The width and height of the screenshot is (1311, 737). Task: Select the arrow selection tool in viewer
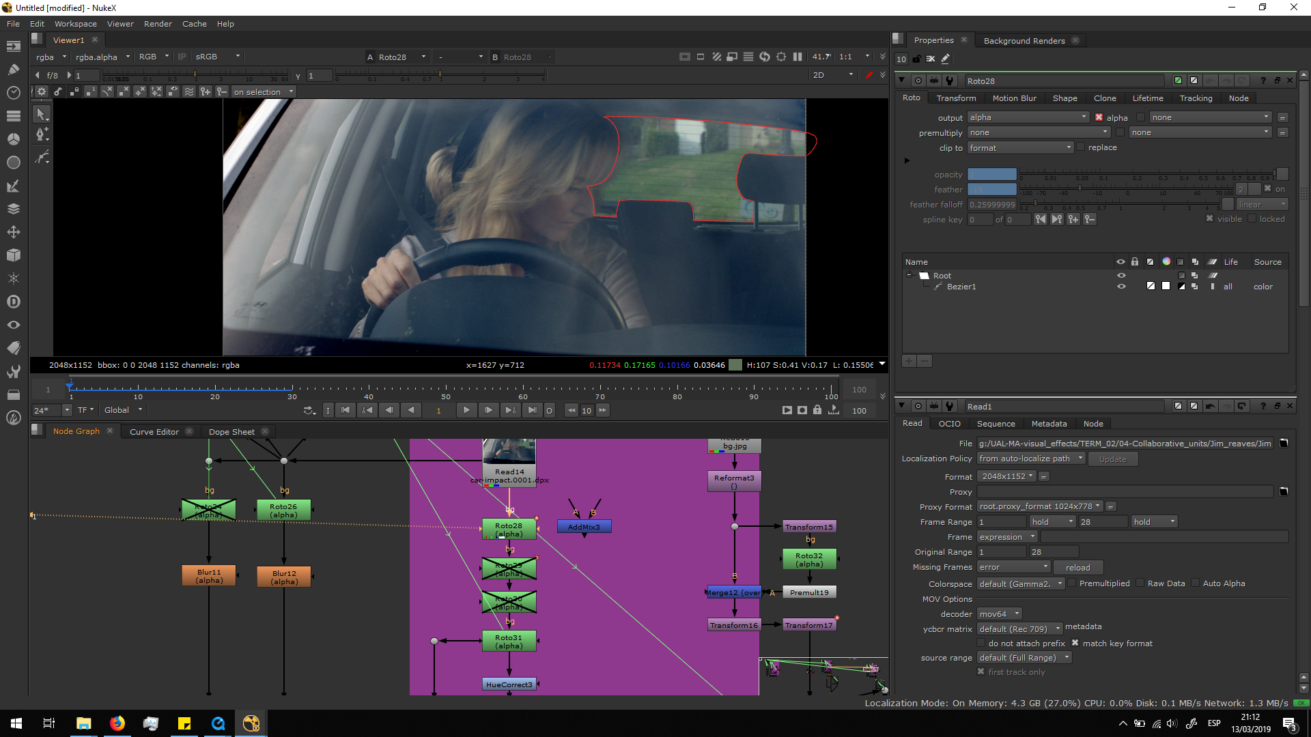point(41,115)
